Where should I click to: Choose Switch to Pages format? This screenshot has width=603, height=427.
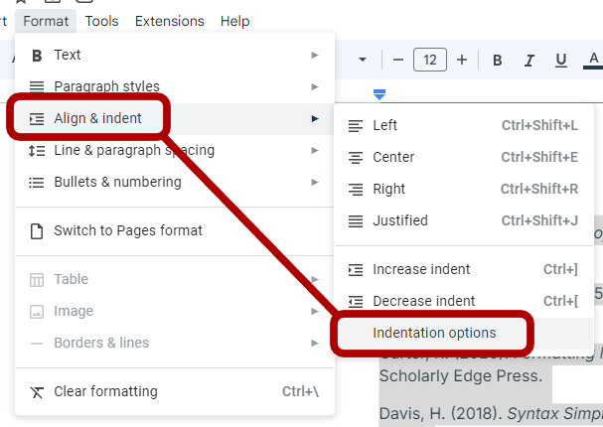[175, 231]
